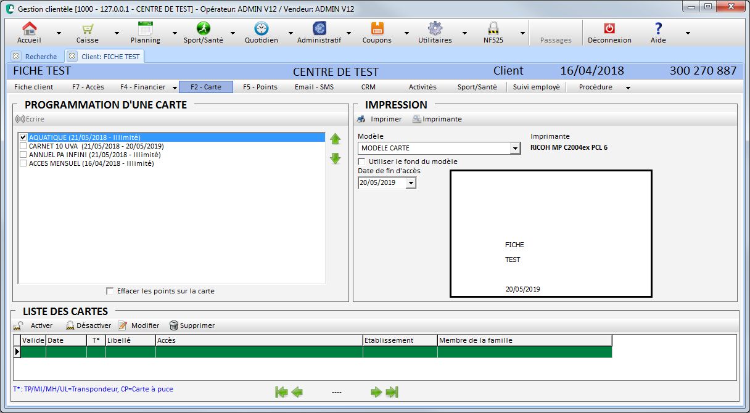
Task: Open the Date de fin d'accès picker
Action: (x=411, y=183)
